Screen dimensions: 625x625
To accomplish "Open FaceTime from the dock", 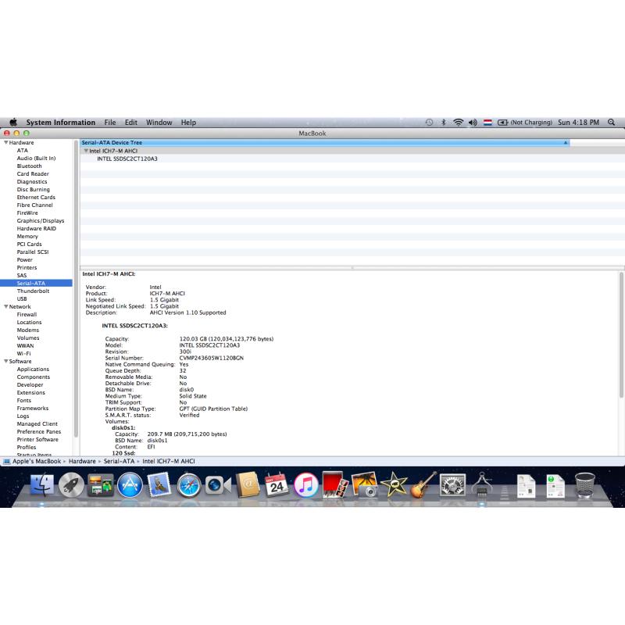I will pyautogui.click(x=218, y=485).
